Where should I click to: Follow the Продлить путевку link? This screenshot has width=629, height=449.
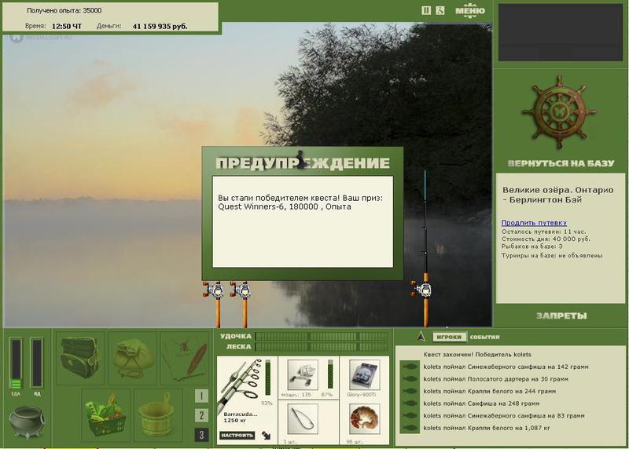pos(534,223)
